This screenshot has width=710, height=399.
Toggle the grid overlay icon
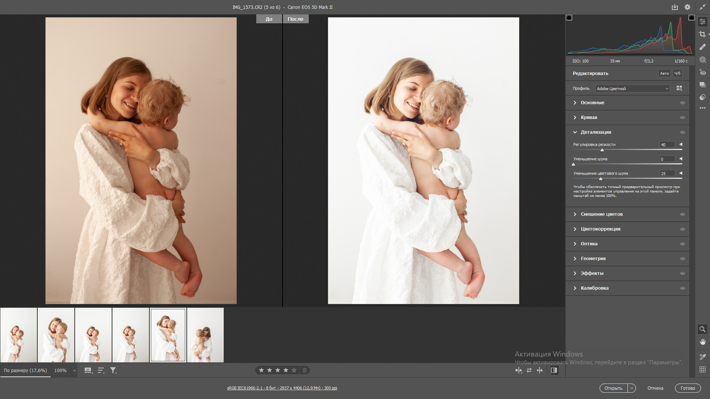click(x=702, y=369)
